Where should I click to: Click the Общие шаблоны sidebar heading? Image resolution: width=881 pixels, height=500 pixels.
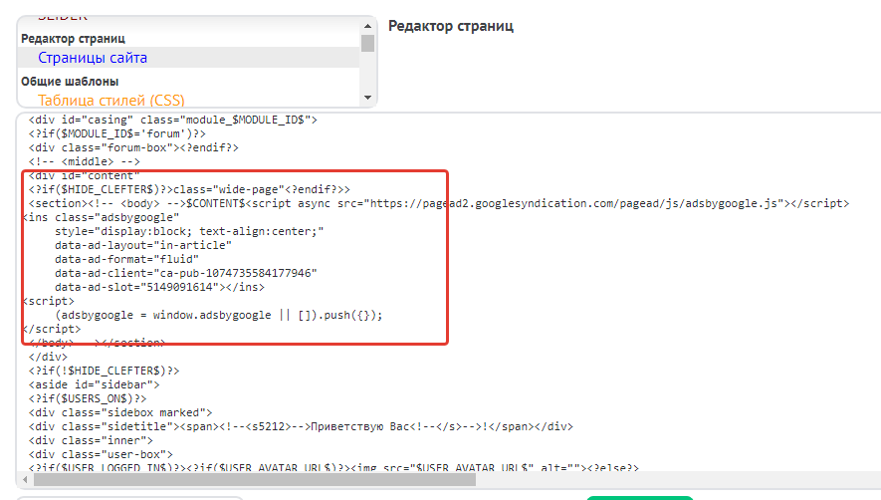pos(70,82)
